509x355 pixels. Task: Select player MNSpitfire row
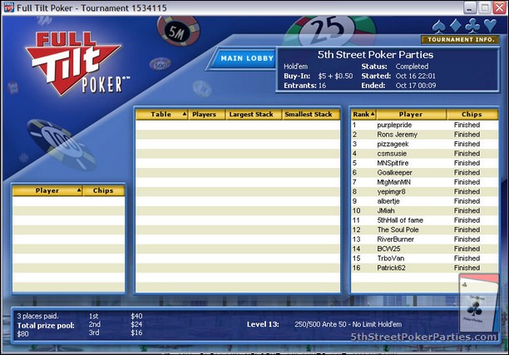425,163
